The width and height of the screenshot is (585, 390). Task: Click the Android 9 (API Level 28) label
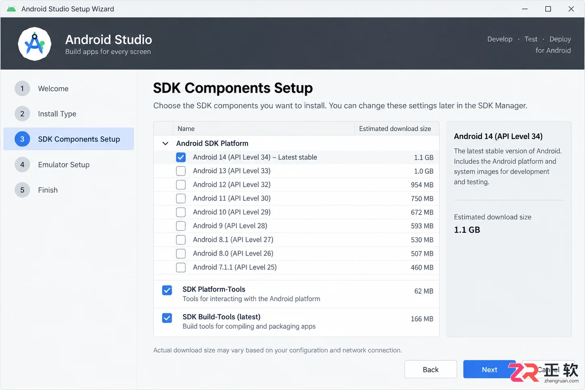coord(230,226)
